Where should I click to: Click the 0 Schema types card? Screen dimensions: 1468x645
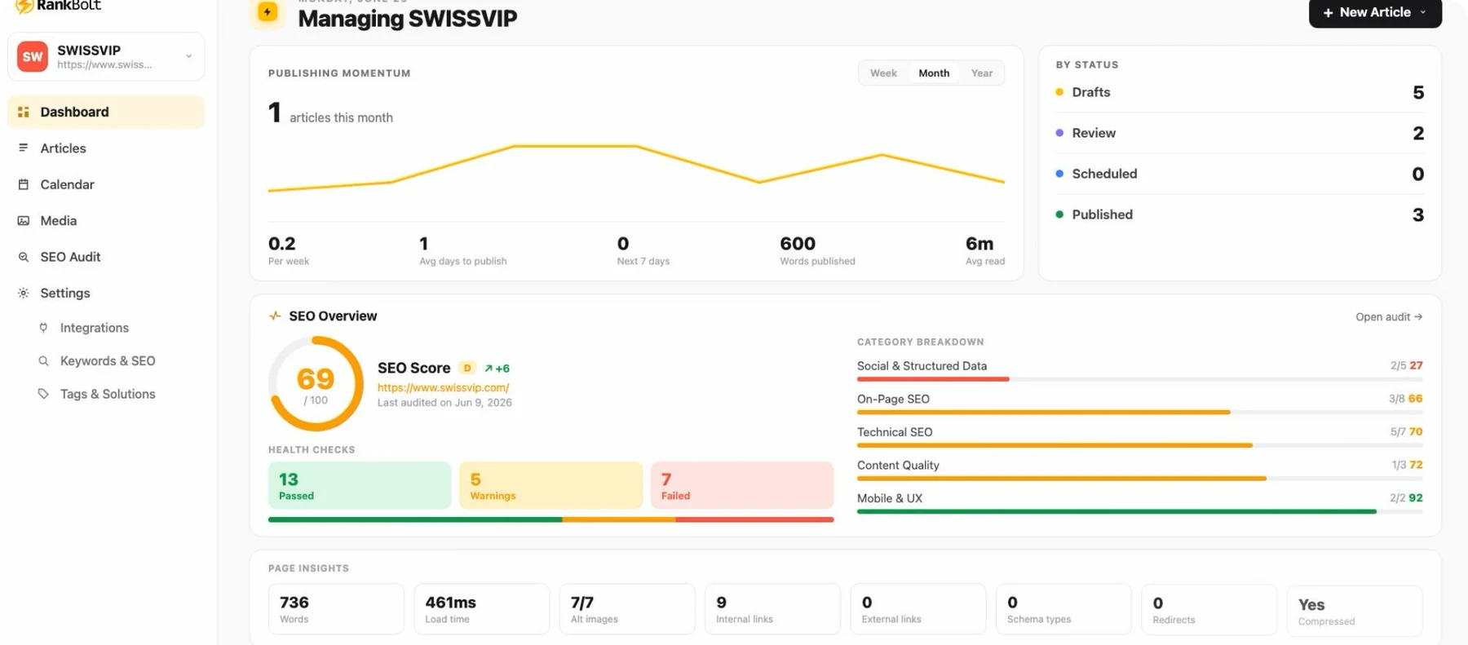[1063, 608]
